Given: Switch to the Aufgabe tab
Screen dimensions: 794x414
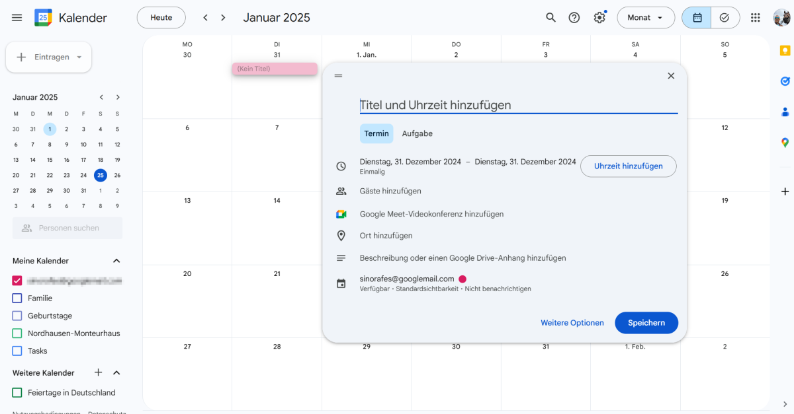Looking at the screenshot, I should pos(417,133).
